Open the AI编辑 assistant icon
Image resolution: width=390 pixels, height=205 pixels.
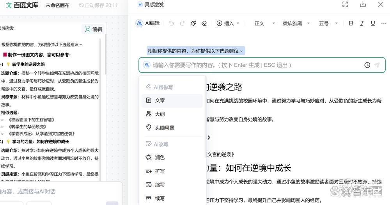pyautogui.click(x=139, y=23)
